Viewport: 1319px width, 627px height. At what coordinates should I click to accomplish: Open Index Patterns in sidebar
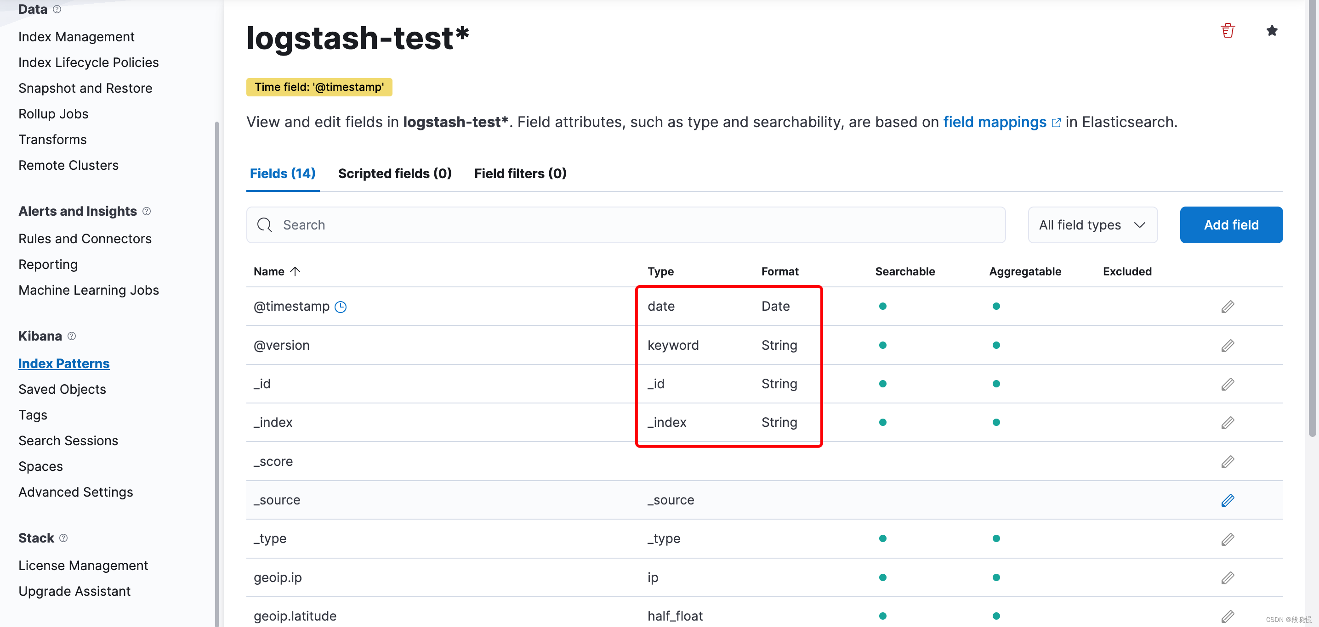coord(64,364)
